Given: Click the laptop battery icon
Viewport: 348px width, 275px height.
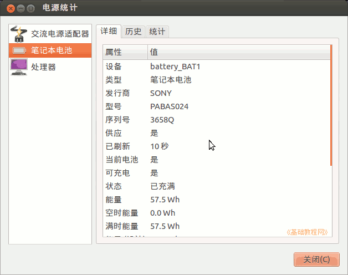Looking at the screenshot, I should tap(19, 50).
